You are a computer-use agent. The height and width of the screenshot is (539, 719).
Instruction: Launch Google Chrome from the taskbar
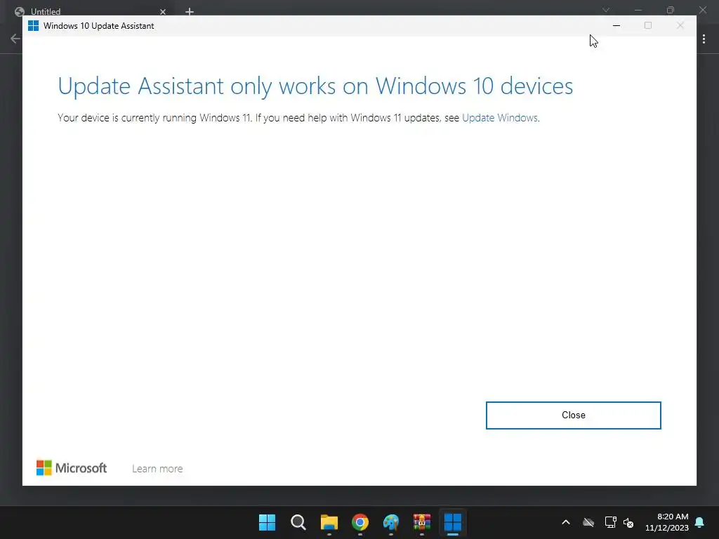(360, 522)
